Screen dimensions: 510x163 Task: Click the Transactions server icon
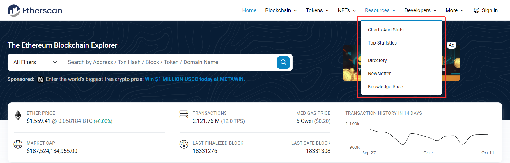(x=184, y=114)
